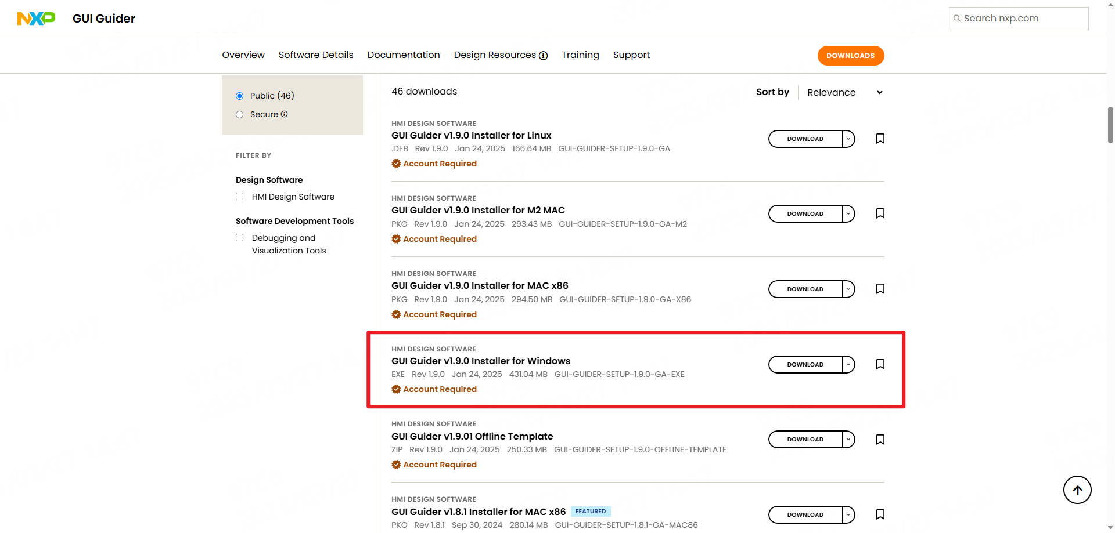
Task: Bookmark the Linux installer download
Action: pyautogui.click(x=880, y=139)
